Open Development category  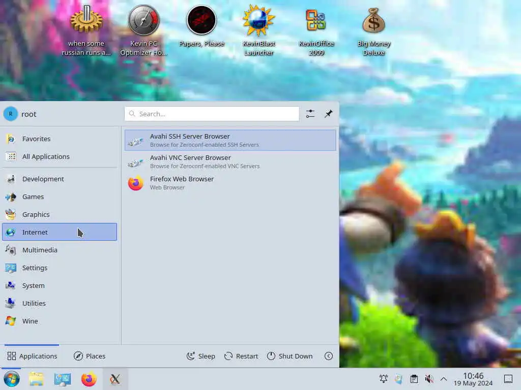pyautogui.click(x=60, y=179)
